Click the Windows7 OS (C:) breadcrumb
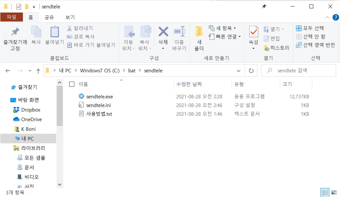 100,70
